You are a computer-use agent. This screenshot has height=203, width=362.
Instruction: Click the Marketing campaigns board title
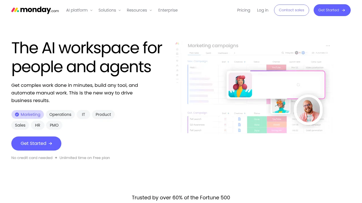213,46
